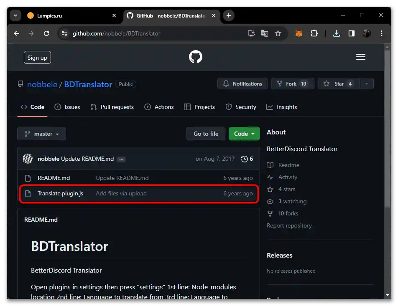Viewport: 398px width, 306px height.
Task: Open the Update README.md commit message in header
Action: click(x=87, y=159)
